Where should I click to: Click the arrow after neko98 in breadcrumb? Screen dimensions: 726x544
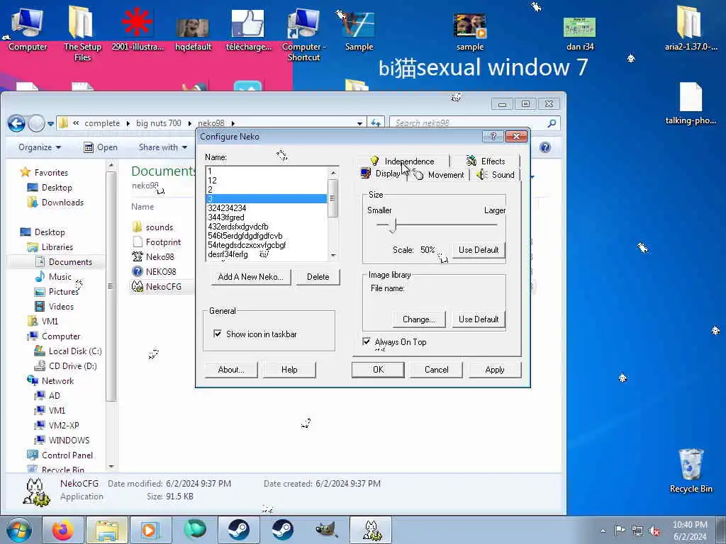point(233,123)
